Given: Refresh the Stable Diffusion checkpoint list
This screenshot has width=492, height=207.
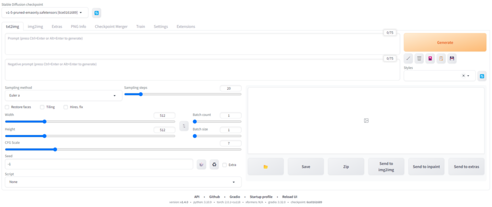Looking at the screenshot, I should click(x=97, y=12).
